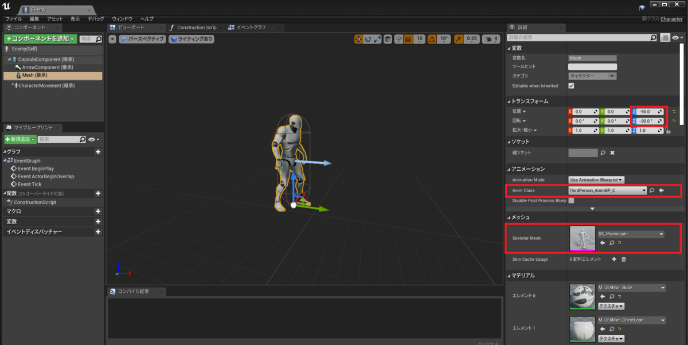Open rotation snap value 10° dropdown

(x=444, y=39)
